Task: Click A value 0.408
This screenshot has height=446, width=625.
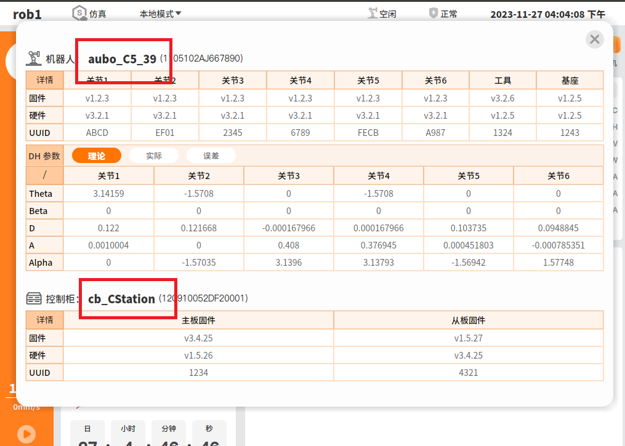Action: point(289,245)
